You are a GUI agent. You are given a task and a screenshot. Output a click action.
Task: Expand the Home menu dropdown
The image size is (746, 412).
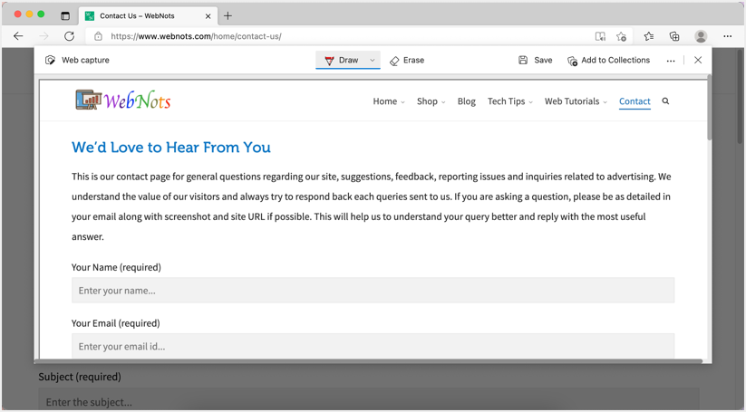click(389, 101)
